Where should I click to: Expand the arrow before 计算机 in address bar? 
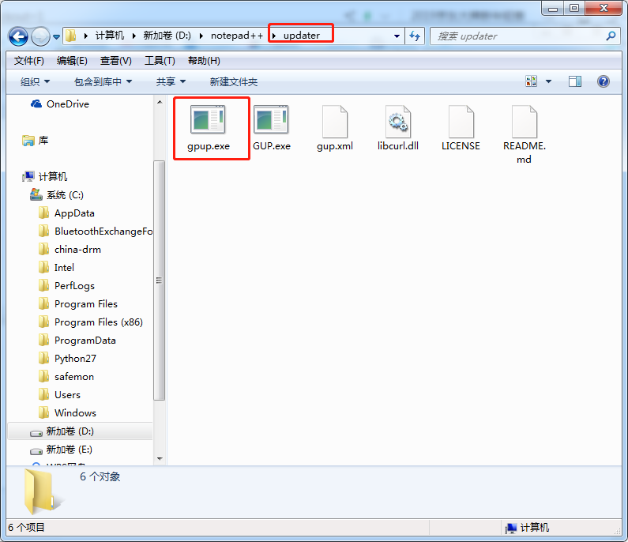pos(86,36)
